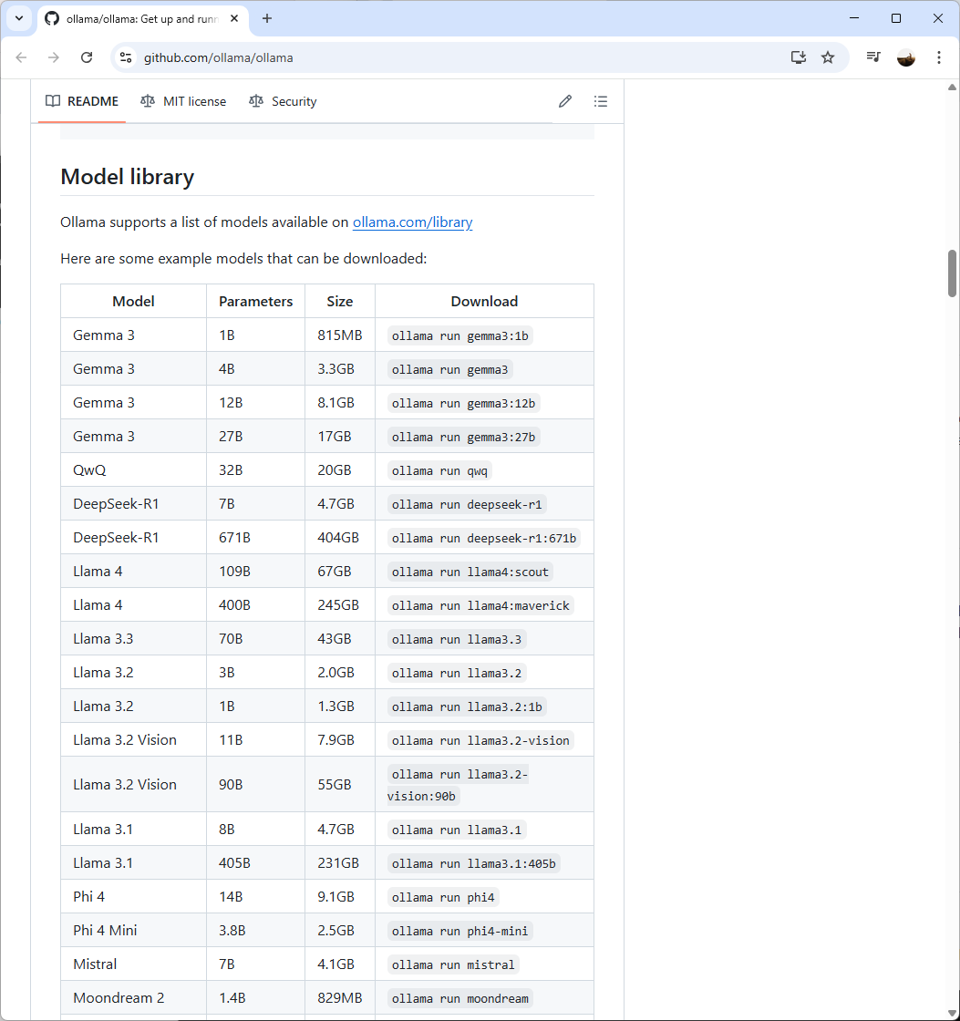
Task: Click the page vertical scrollbar thumb
Action: 952,273
